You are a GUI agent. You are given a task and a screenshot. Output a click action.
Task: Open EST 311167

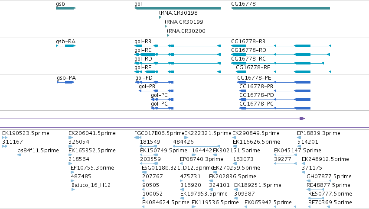(5, 146)
